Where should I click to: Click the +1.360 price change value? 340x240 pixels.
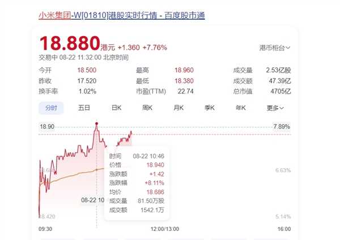pos(129,48)
